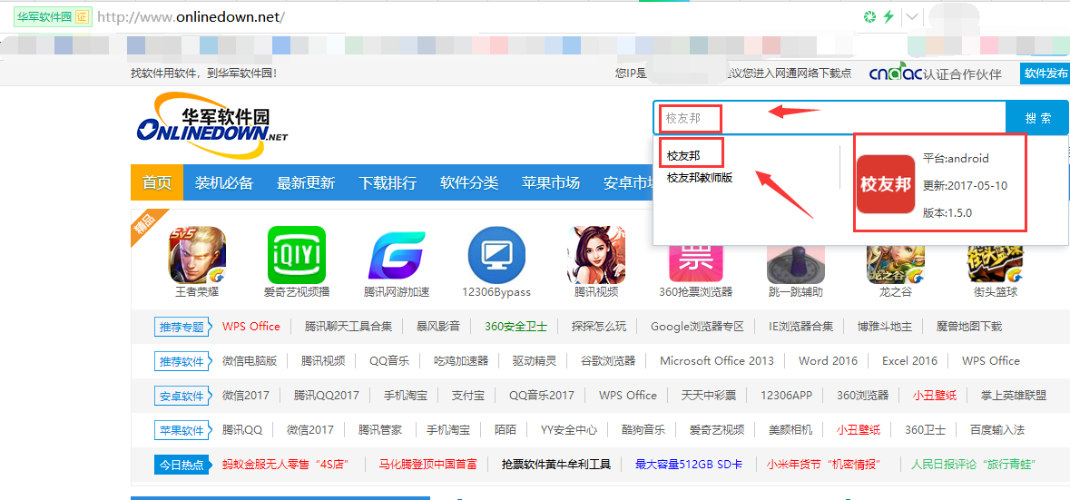
Task: Open the 街头篮球 app icon
Action: coord(995,264)
